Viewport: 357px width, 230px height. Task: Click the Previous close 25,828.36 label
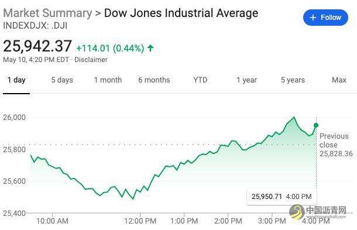[336, 145]
